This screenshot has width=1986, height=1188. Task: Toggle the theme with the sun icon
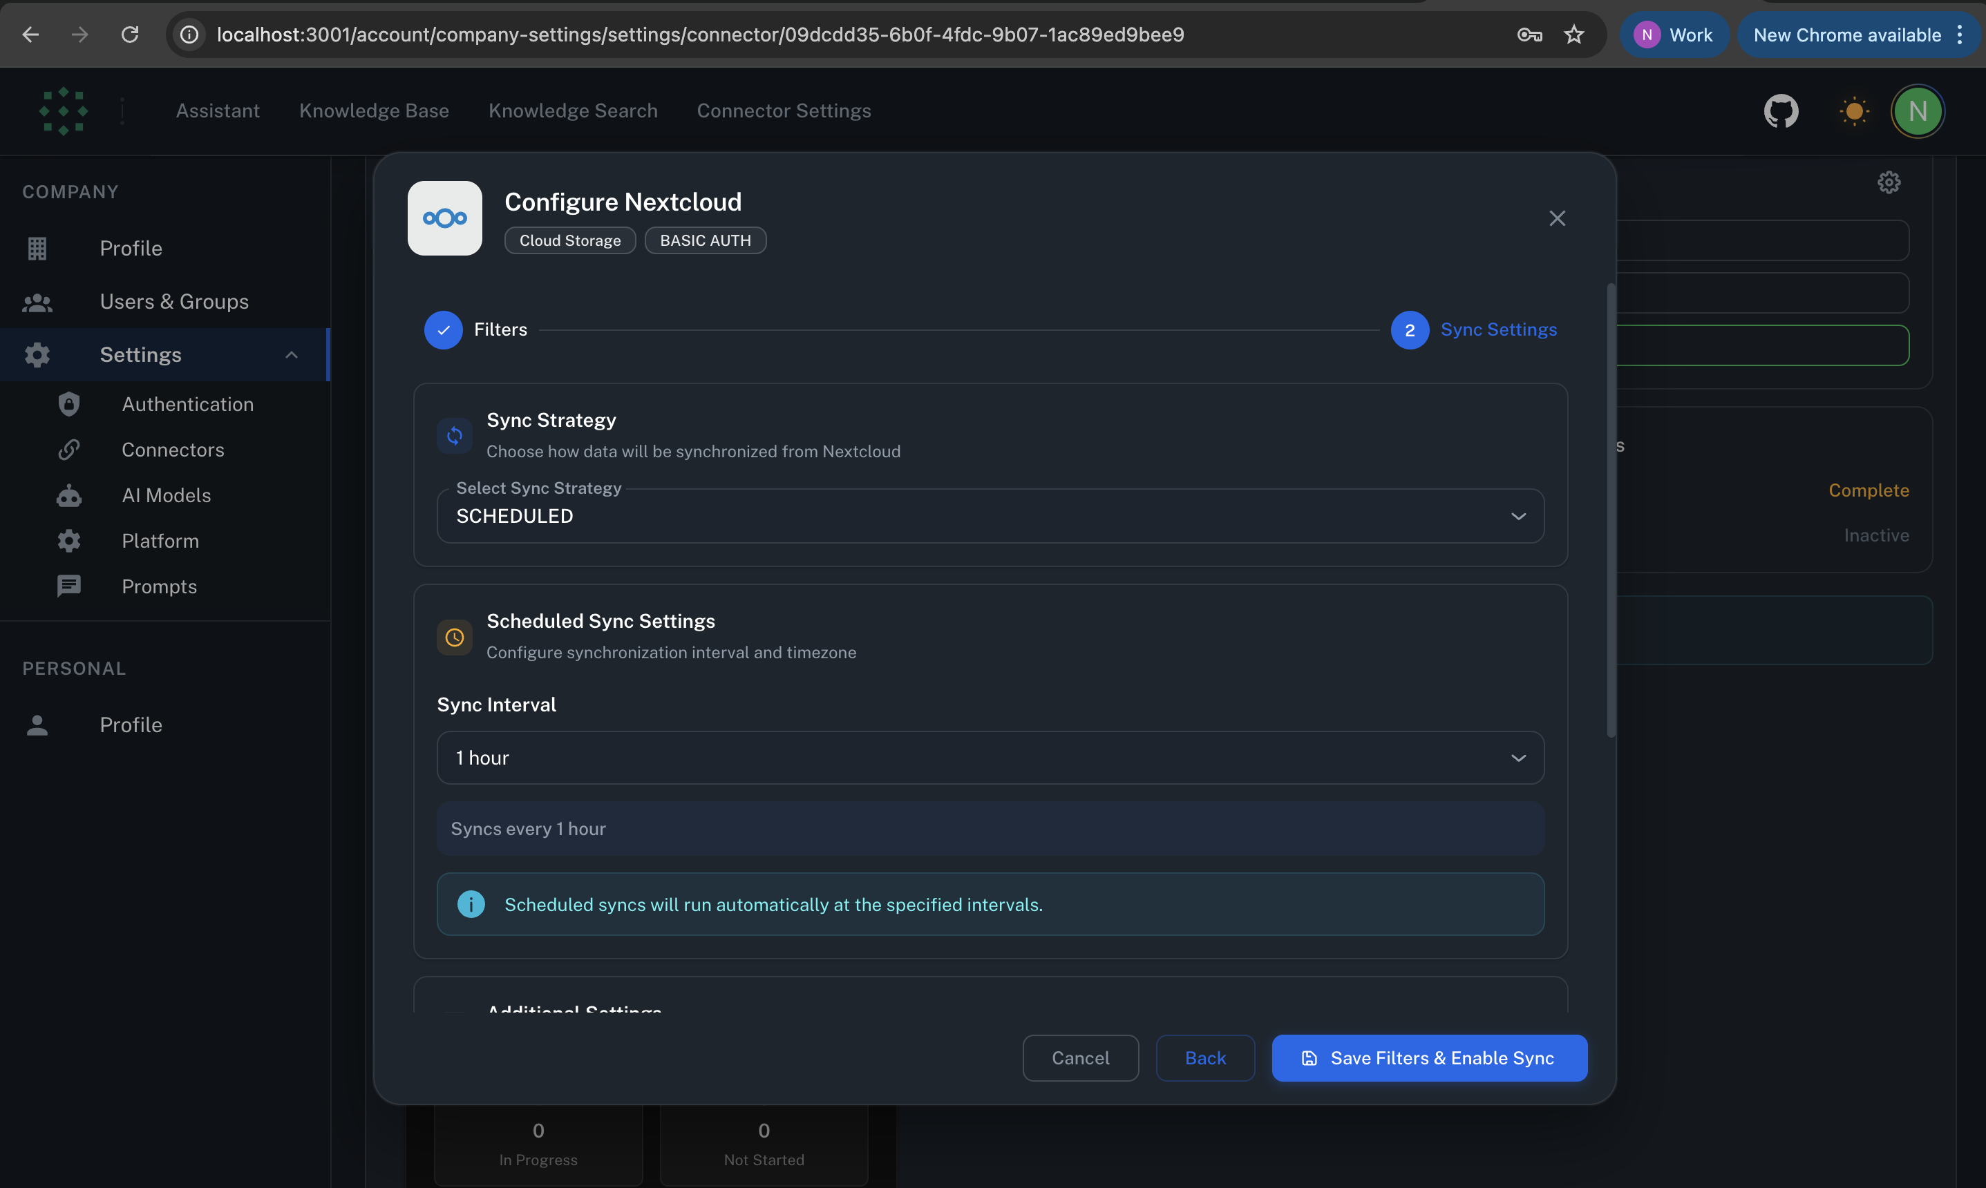[x=1854, y=111]
